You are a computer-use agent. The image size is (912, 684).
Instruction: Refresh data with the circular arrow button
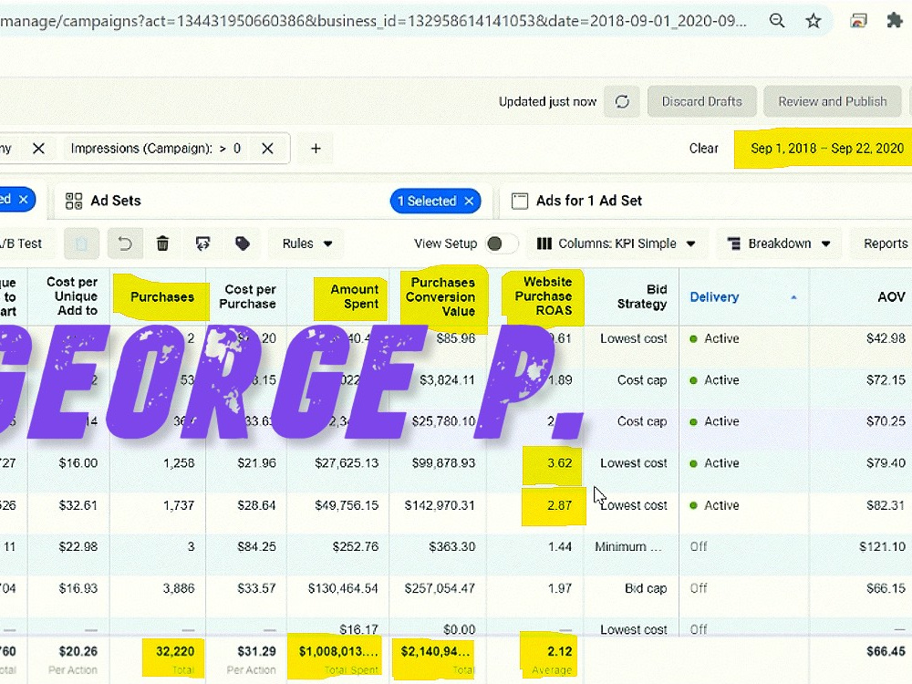click(x=622, y=102)
